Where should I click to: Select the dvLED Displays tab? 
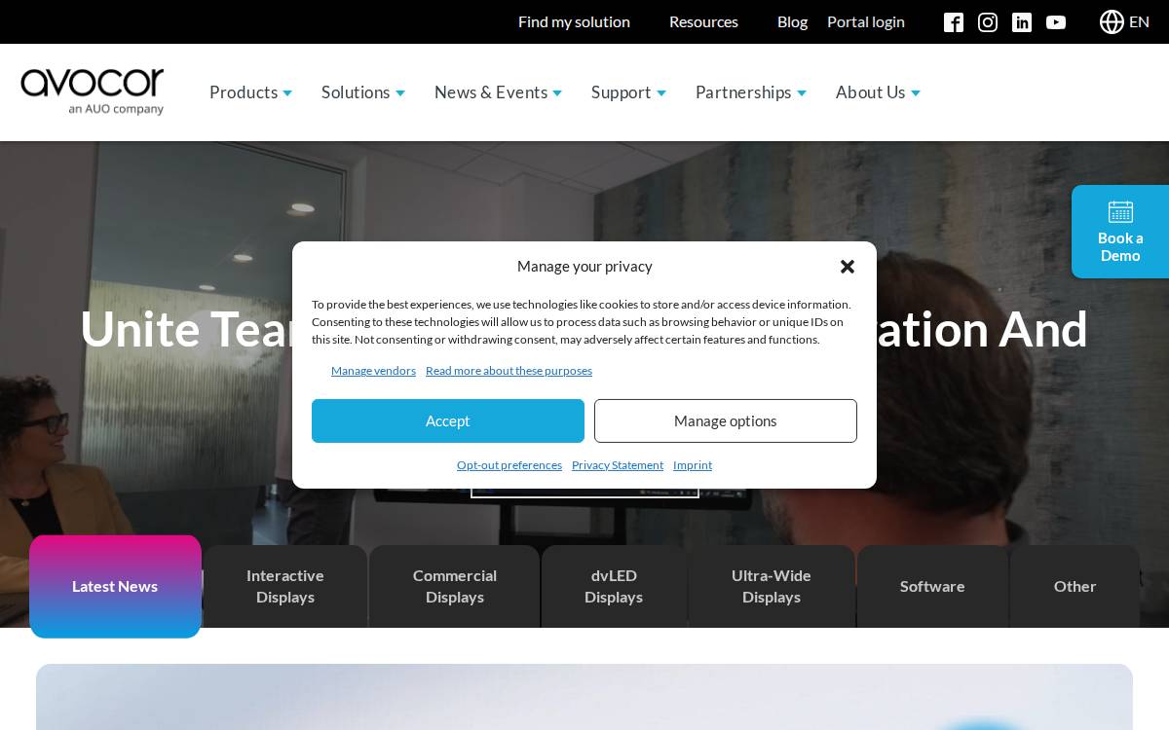[614, 586]
